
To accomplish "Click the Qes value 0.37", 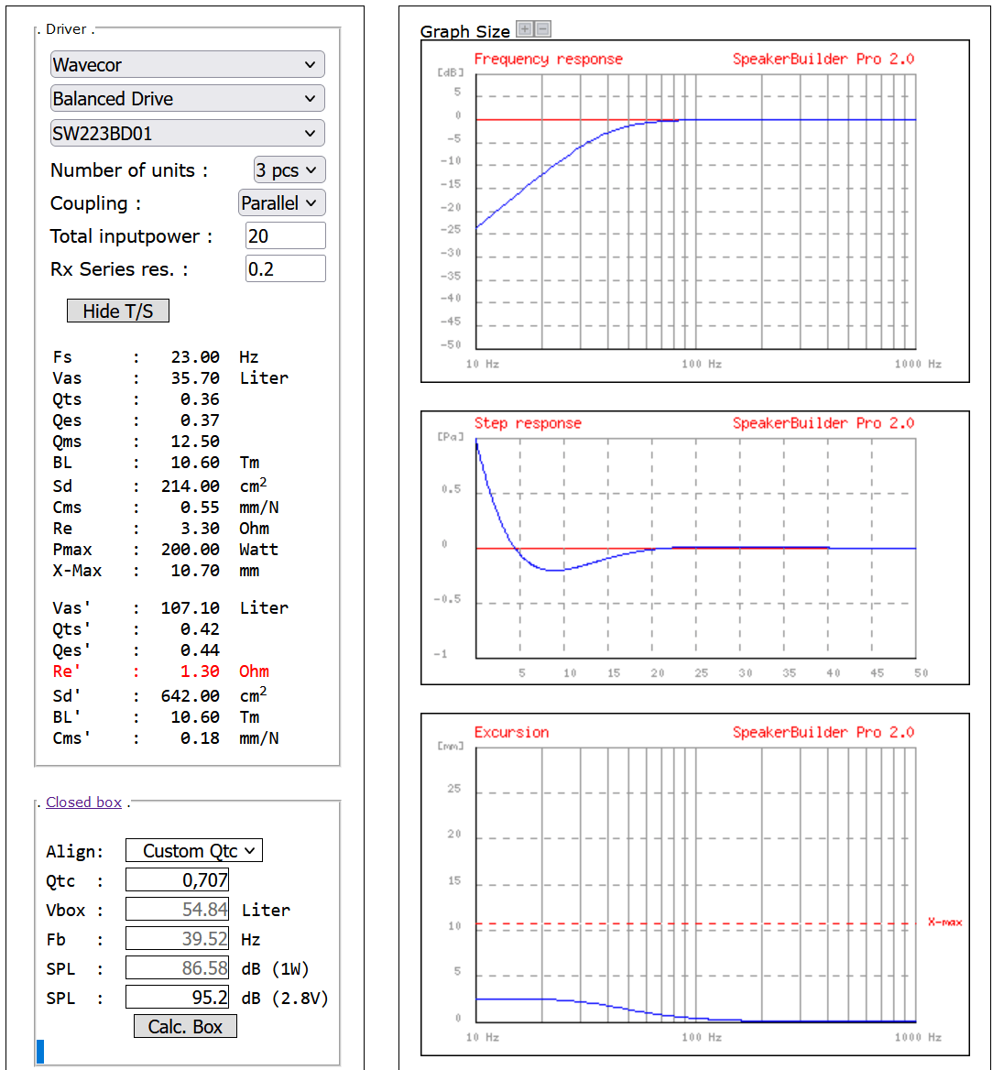I will pos(200,420).
